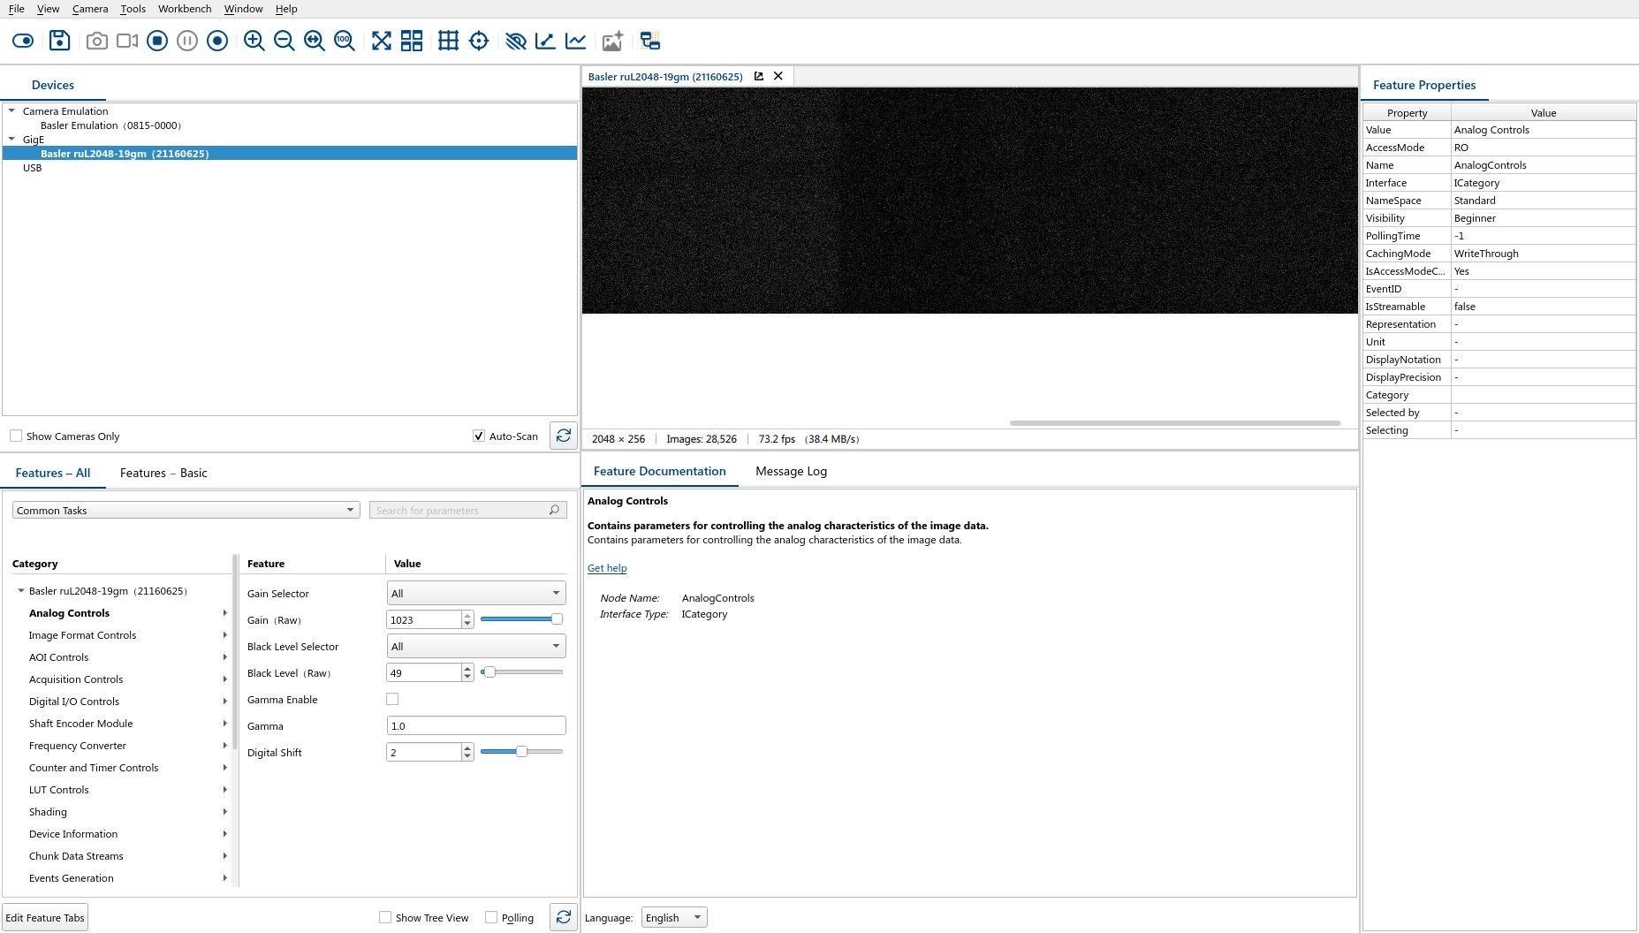1639x933 pixels.
Task: Open the Common Tasks dropdown
Action: coord(186,510)
